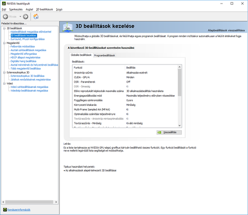
Task: Open the Súgó menu
Action: 59,9
